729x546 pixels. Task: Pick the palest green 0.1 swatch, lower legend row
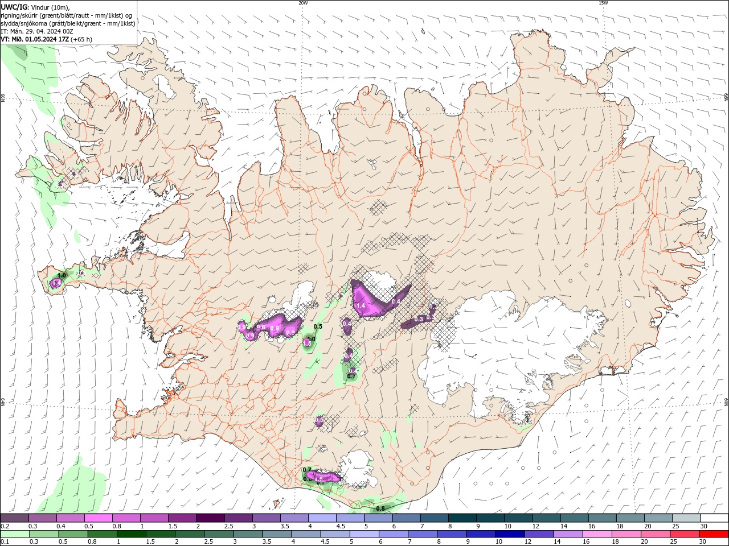tap(15, 534)
